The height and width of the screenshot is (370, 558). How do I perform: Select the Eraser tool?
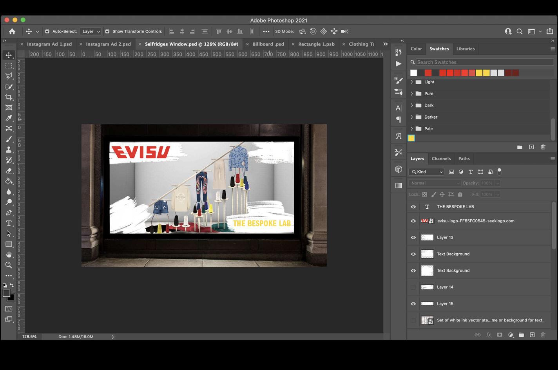click(x=9, y=171)
